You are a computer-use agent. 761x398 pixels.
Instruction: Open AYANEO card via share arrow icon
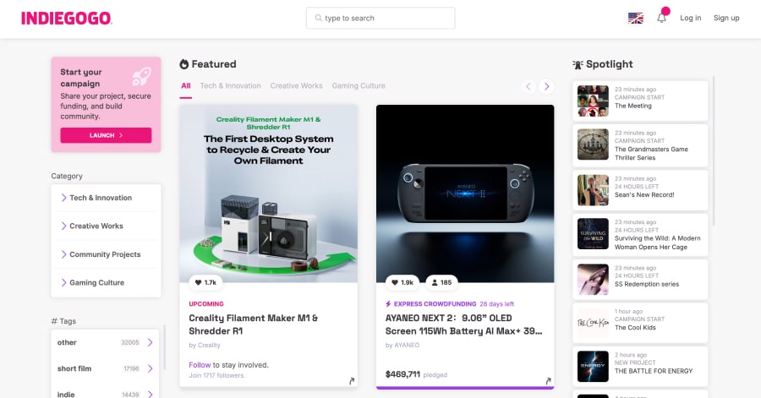549,381
